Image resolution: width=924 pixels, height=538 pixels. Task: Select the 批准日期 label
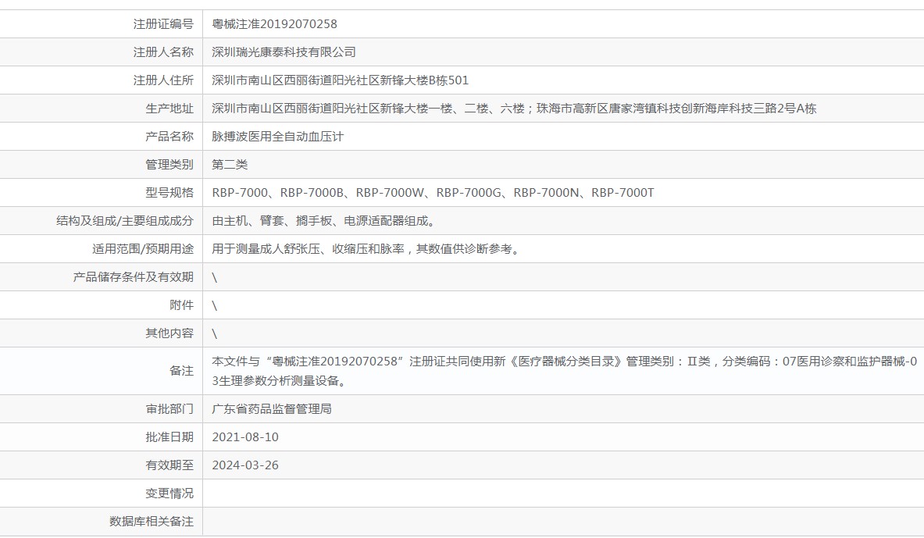point(169,437)
